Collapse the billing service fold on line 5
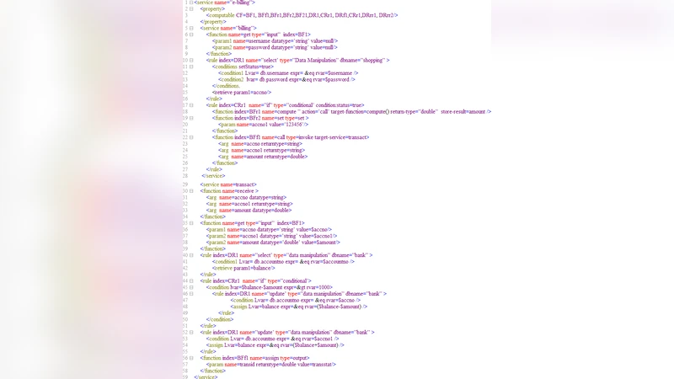This screenshot has height=379, width=674. 191,28
